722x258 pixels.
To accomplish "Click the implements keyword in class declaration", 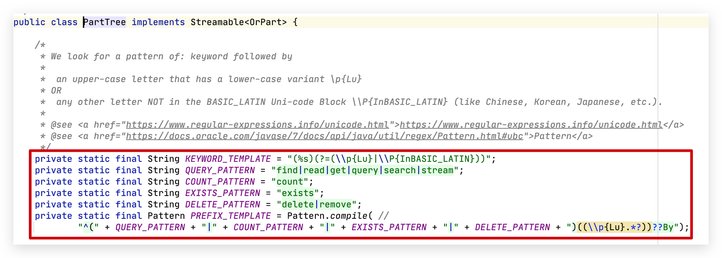I will tap(158, 22).
